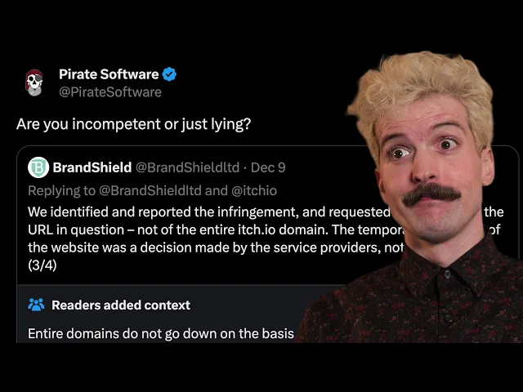Open the @PirateSoftware handle
This screenshot has height=392, width=523.
tap(110, 92)
